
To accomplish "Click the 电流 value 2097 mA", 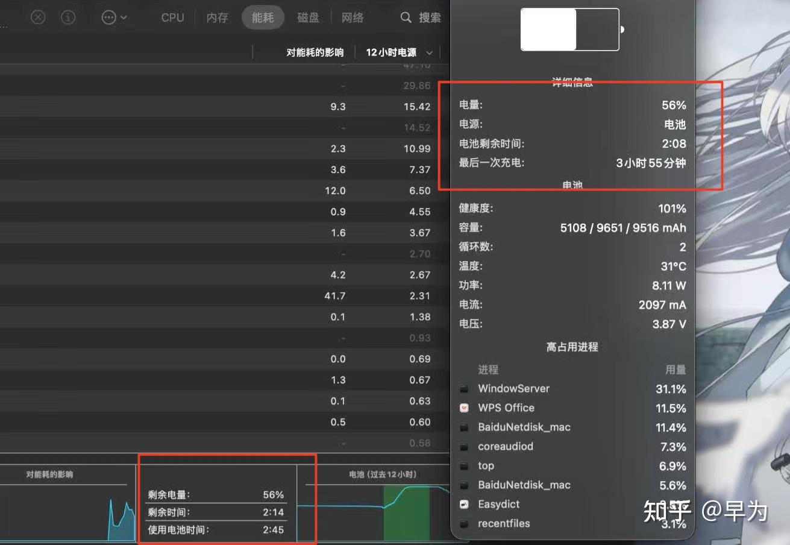I will point(662,305).
